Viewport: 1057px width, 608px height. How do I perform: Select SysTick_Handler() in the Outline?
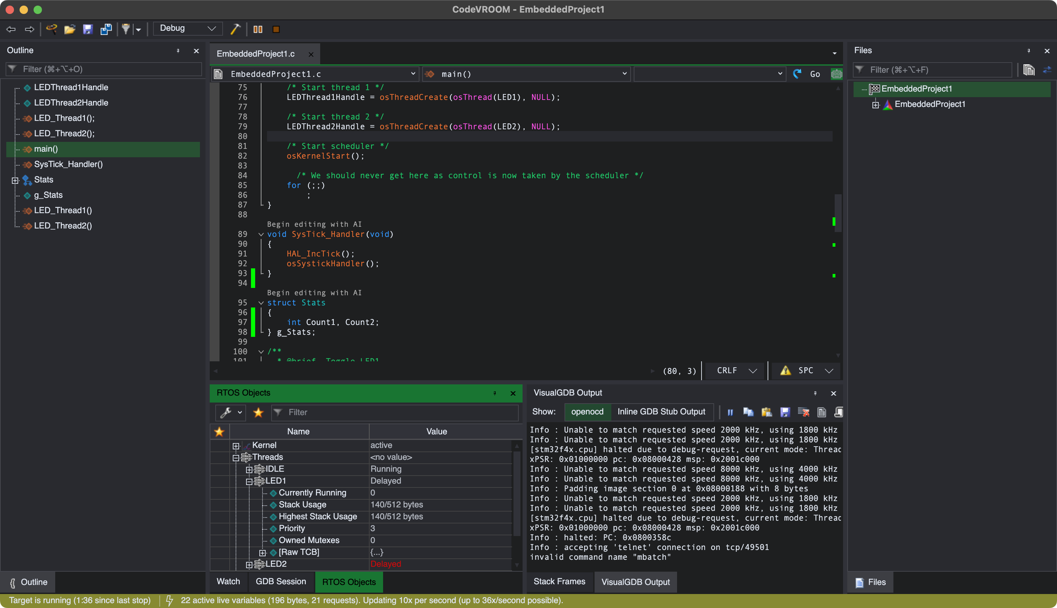[x=68, y=164]
